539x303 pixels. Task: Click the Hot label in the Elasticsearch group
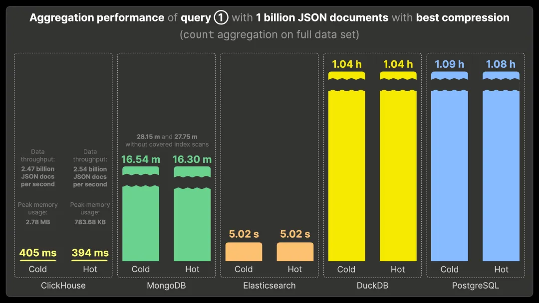295,270
